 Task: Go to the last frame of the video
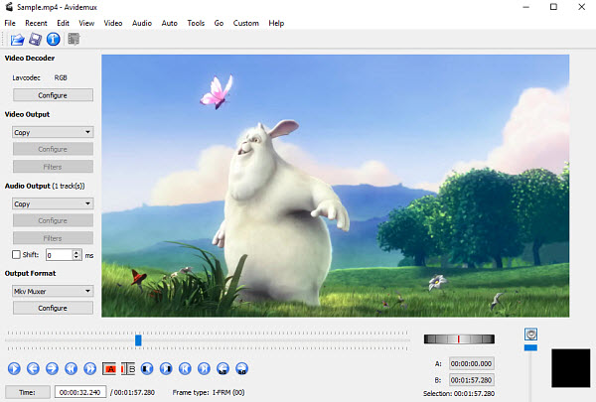pos(204,368)
